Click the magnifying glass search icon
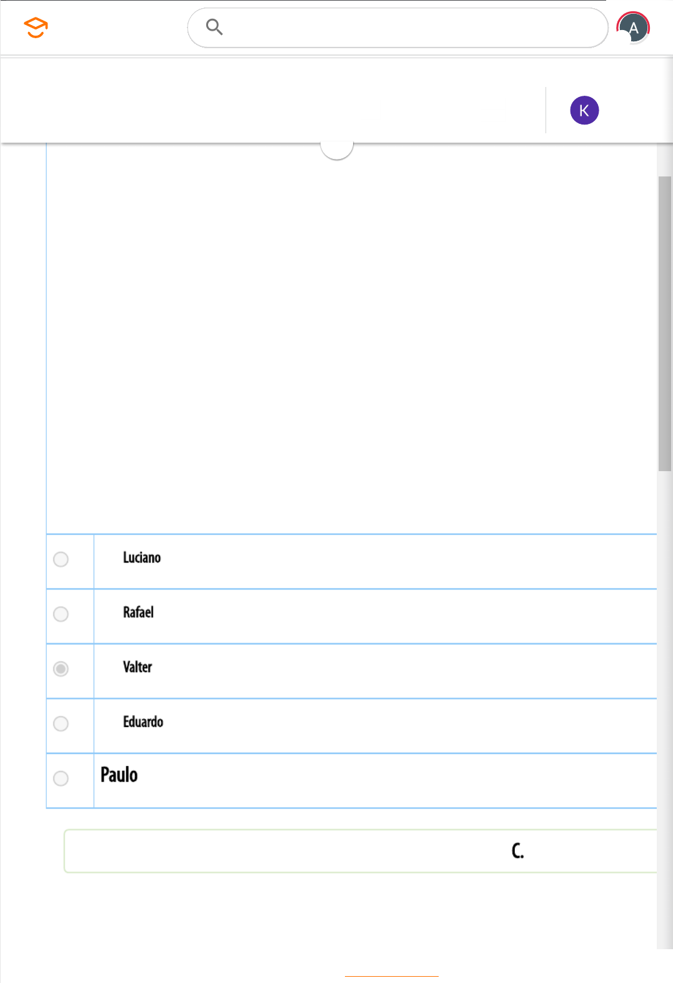 click(x=214, y=27)
